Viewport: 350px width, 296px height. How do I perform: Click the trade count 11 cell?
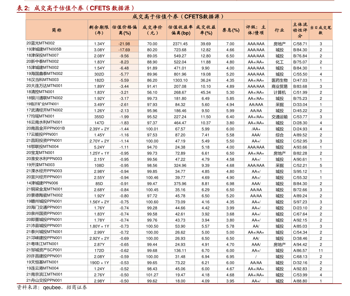[x=321, y=250]
